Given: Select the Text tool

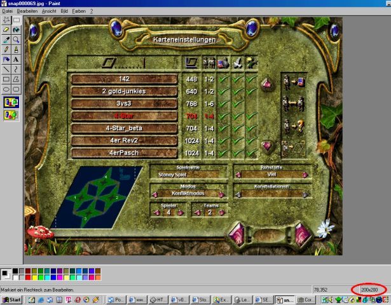Looking at the screenshot, I should (x=16, y=60).
